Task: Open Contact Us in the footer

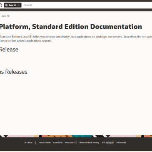Action: tap(58, 142)
